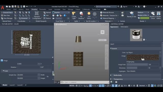Image resolution: width=163 pixels, height=92 pixels.
Task: Open the Home ribbon tab
Action: [8, 9]
